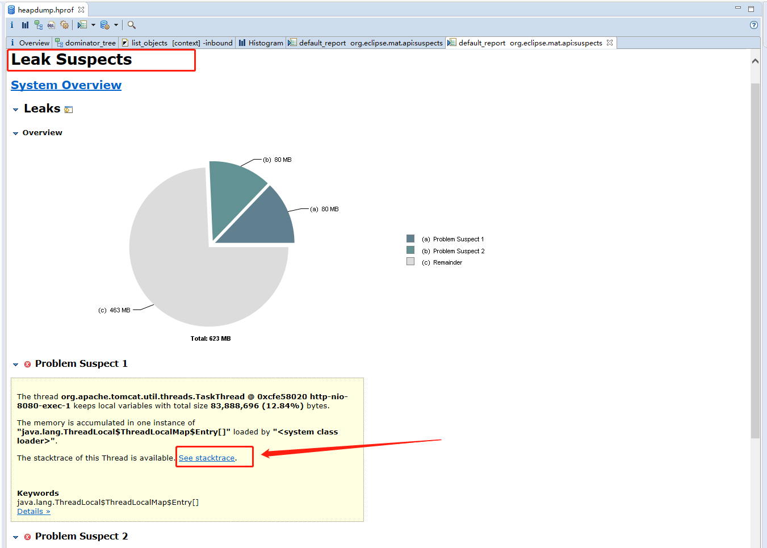This screenshot has height=548, width=767.
Task: Collapse Problem Suspect 1 section
Action: click(x=16, y=365)
